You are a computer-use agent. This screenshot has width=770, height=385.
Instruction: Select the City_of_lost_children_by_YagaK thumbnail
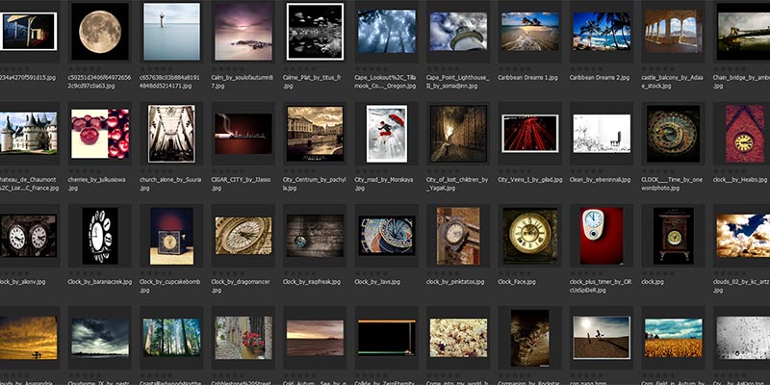point(459,134)
